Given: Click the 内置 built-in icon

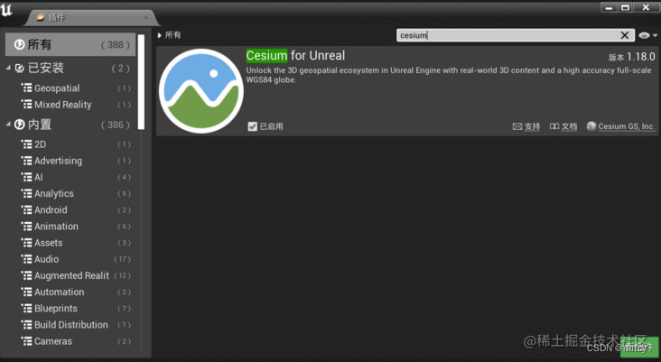Looking at the screenshot, I should (x=19, y=125).
